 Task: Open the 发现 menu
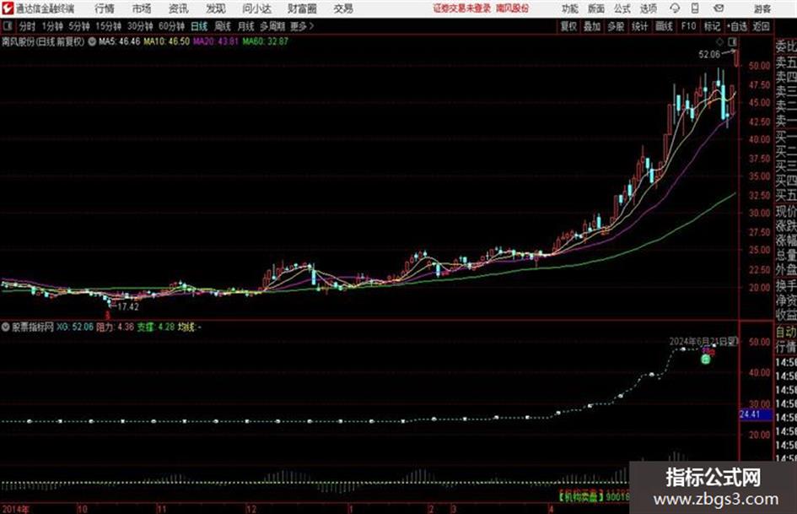tap(216, 8)
